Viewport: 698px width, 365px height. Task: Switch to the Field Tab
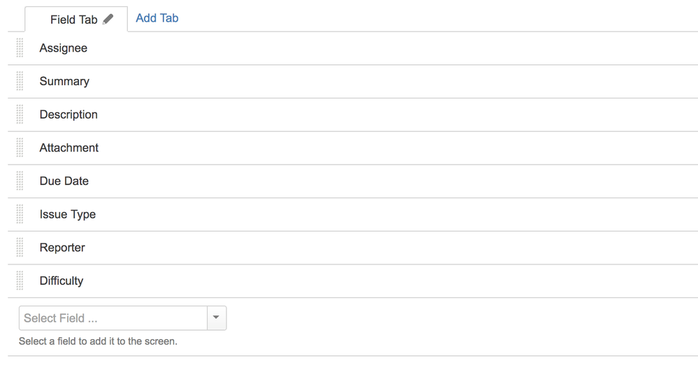pyautogui.click(x=74, y=20)
